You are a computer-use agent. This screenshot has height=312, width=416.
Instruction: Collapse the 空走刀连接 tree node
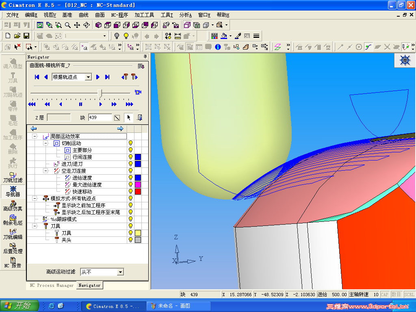[45, 171]
